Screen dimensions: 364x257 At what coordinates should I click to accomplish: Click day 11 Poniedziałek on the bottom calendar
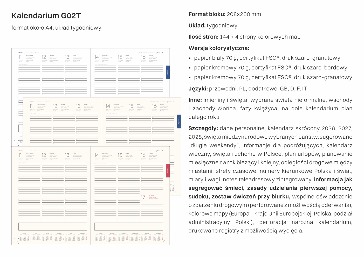coord(26,155)
